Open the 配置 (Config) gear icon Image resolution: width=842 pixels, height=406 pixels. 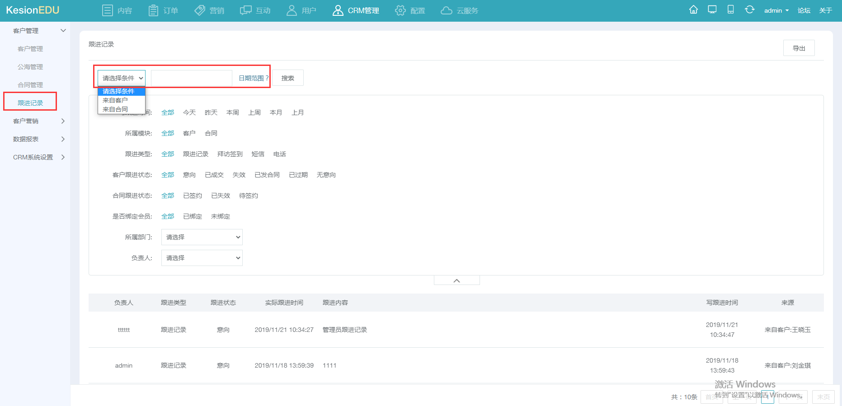point(400,10)
